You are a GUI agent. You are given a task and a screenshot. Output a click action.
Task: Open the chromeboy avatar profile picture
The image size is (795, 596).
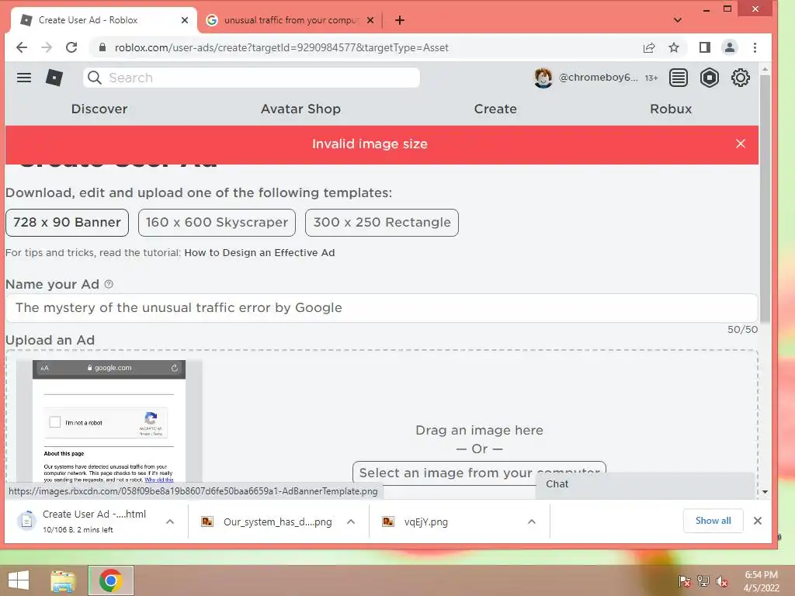pyautogui.click(x=543, y=78)
